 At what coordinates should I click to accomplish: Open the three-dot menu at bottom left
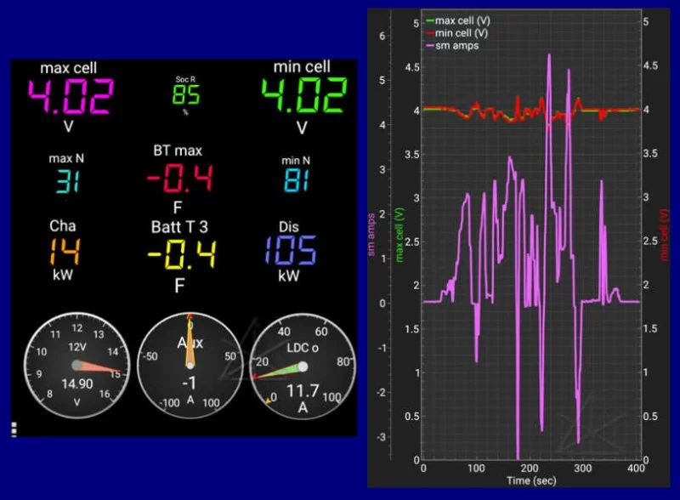point(14,429)
